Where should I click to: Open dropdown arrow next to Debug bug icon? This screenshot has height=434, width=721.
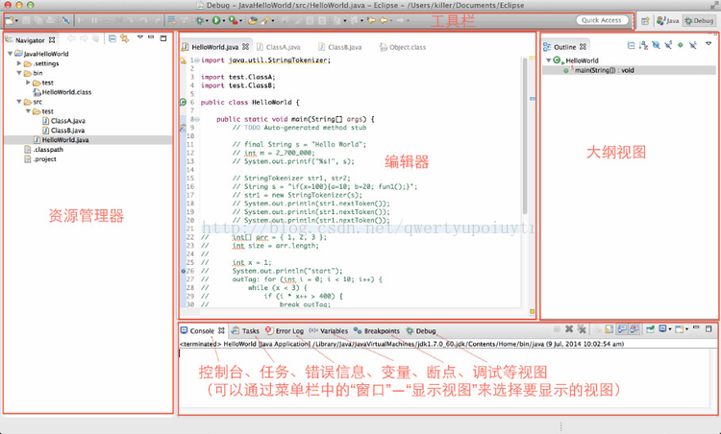pyautogui.click(x=208, y=21)
